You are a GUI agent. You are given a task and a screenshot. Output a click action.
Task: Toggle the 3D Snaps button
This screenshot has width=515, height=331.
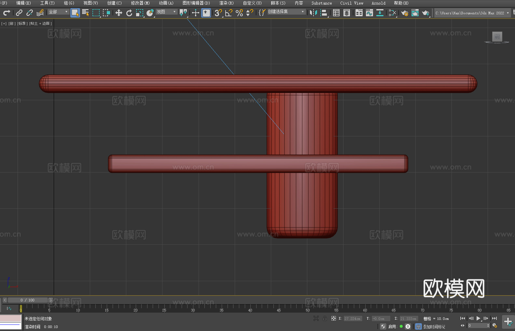(x=218, y=13)
